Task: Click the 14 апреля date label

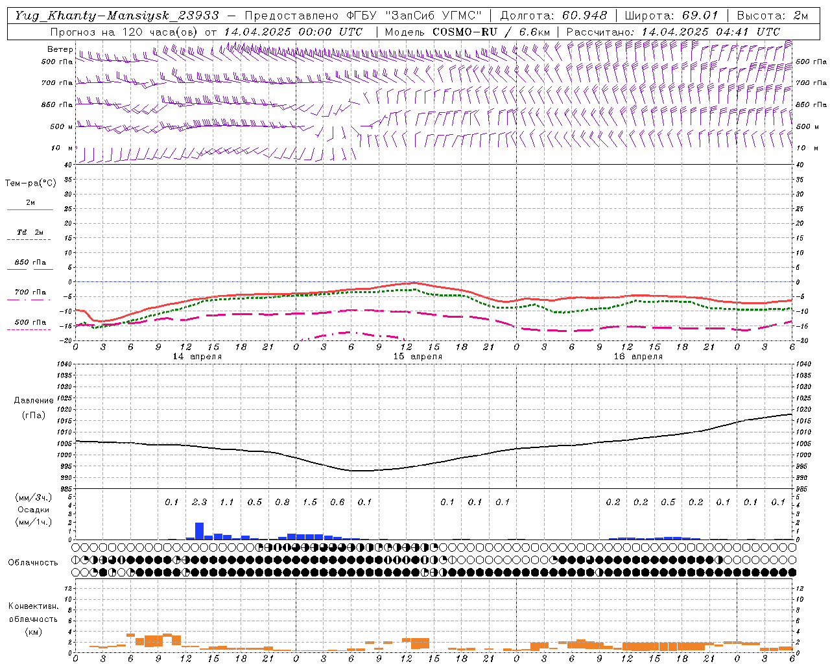Action: click(197, 356)
